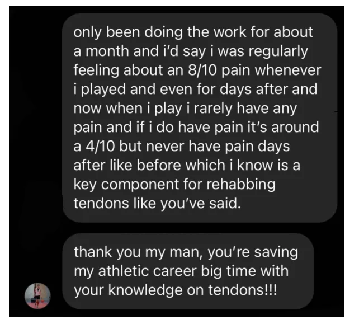
Task: Click the word 'tendons!!!' in the last message
Action: (x=243, y=290)
